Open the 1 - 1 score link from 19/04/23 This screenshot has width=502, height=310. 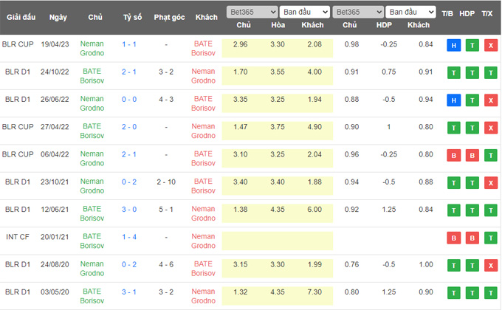click(128, 45)
